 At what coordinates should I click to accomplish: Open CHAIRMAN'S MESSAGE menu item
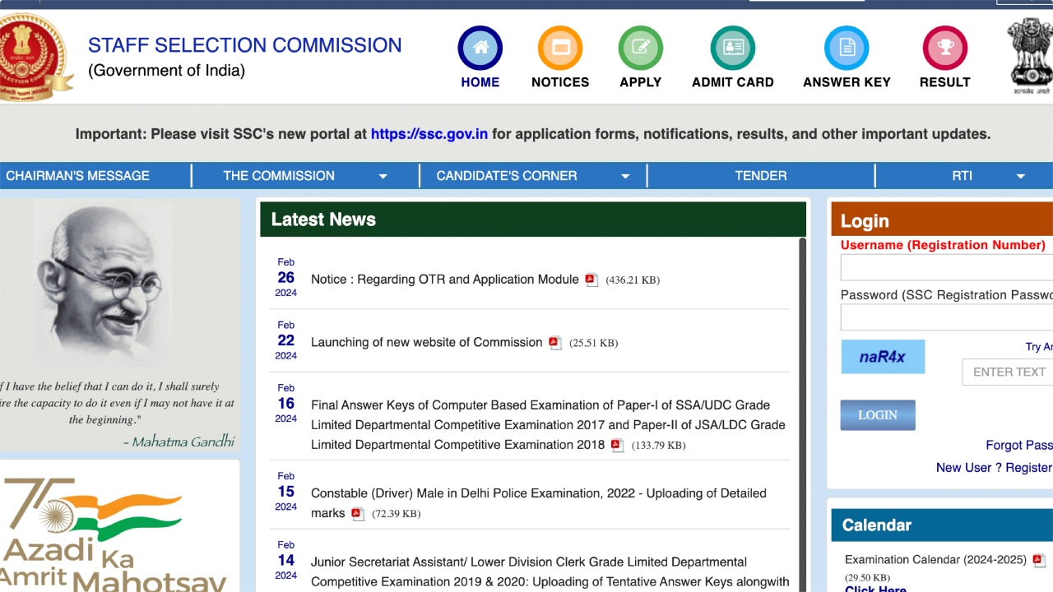pyautogui.click(x=77, y=175)
